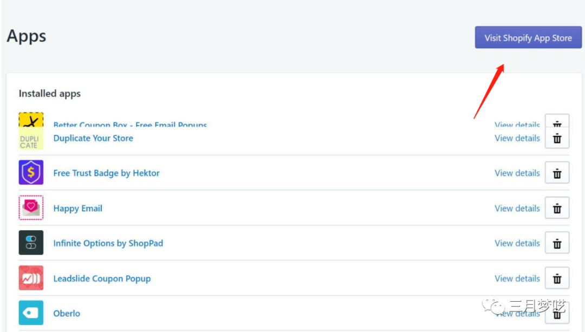This screenshot has height=332, width=585.
Task: Delete Duplicate Your Store using trash icon
Action: [x=557, y=139]
